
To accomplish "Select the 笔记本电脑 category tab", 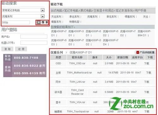I will pyautogui.click(x=71, y=10).
